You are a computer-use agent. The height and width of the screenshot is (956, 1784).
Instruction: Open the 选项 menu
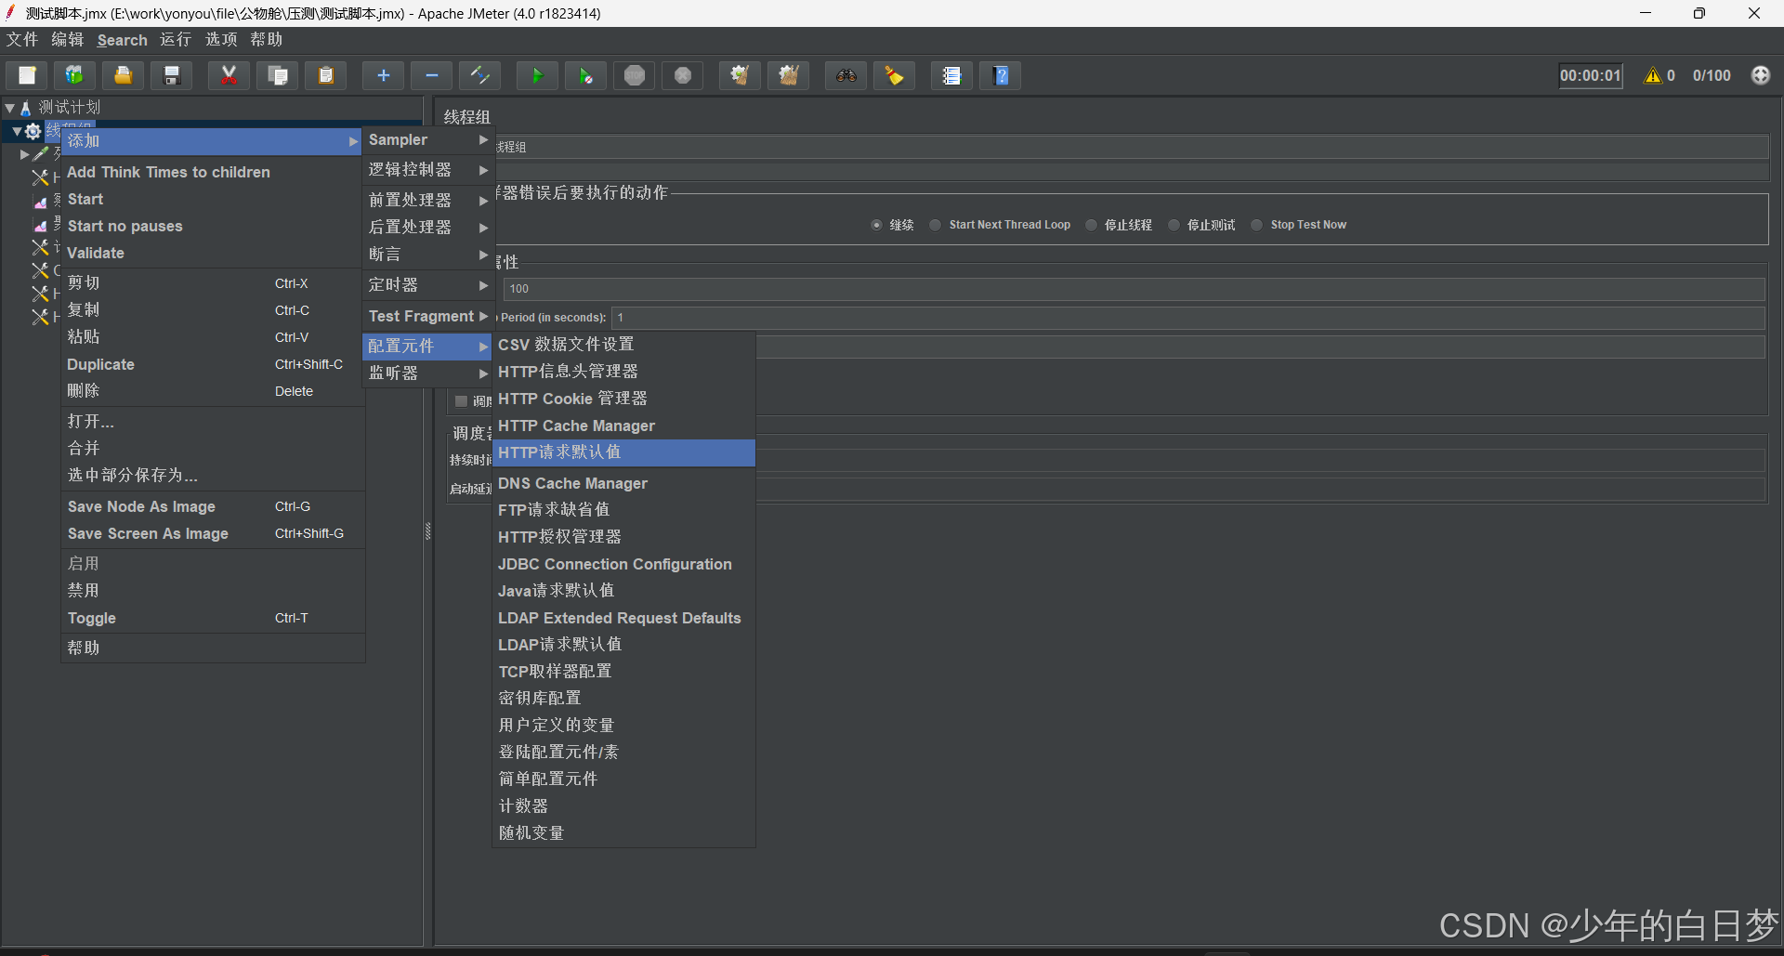point(221,39)
